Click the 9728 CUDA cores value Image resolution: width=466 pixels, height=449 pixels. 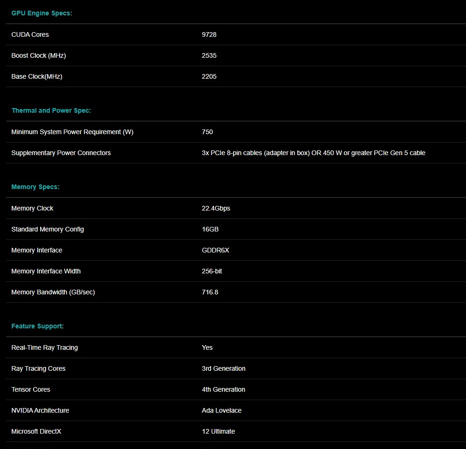209,34
